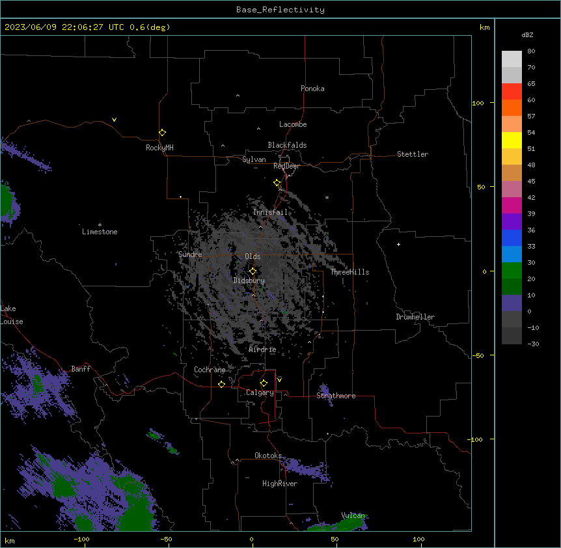Select the Innisfail label

[270, 212]
